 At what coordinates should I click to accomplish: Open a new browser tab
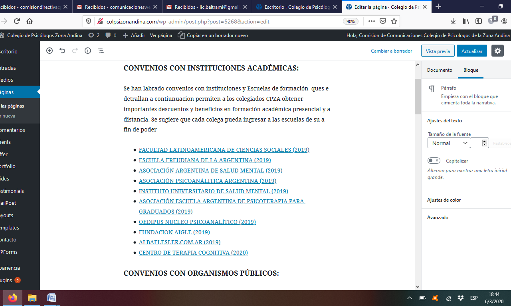point(438,6)
